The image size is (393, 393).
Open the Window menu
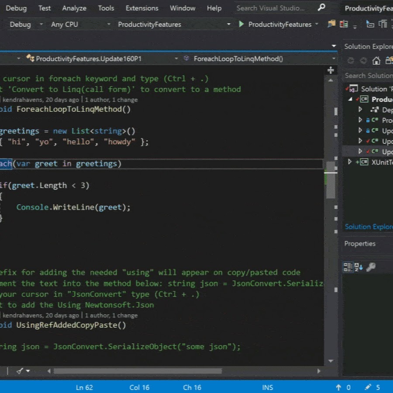[x=183, y=8]
